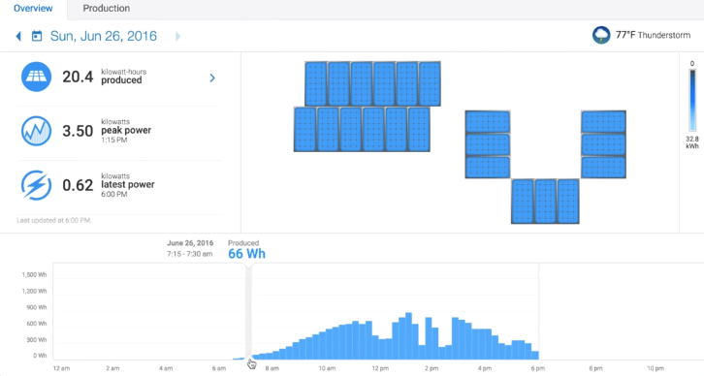Expand the kilowatt-hours produced details chevron
This screenshot has width=704, height=376.
tap(212, 78)
